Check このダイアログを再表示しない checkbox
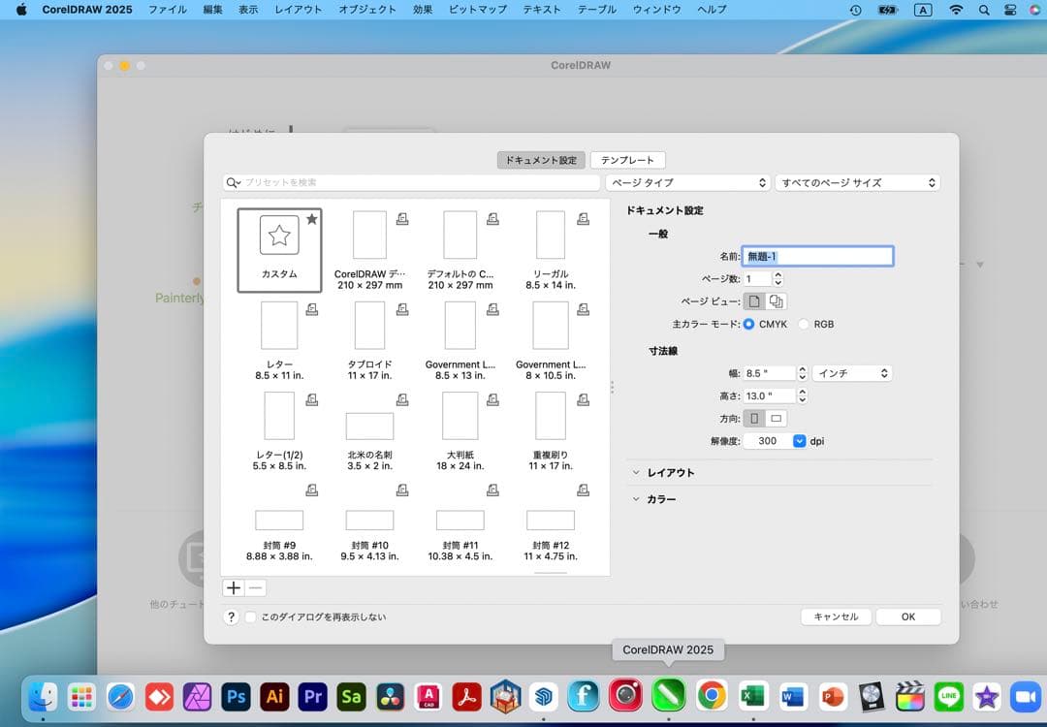 click(251, 616)
